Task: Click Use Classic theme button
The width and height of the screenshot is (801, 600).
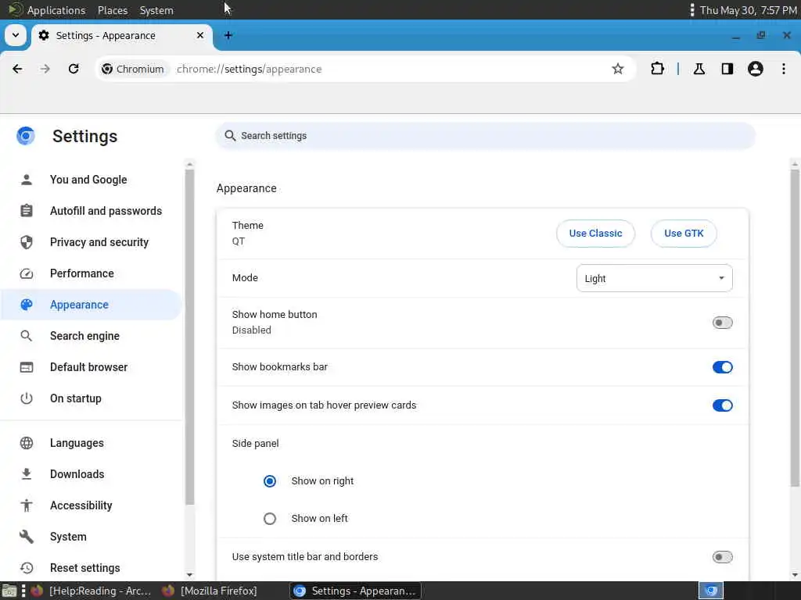Action: click(595, 233)
